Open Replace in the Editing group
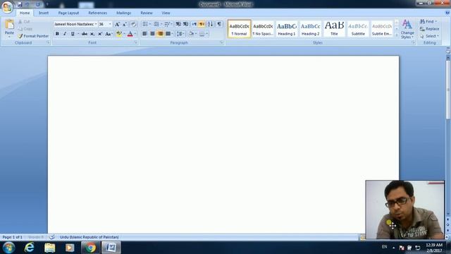The image size is (451, 254). 429,29
